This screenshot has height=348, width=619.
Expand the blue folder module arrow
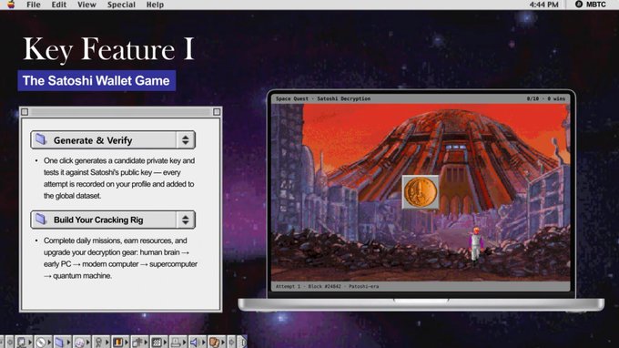(68, 342)
